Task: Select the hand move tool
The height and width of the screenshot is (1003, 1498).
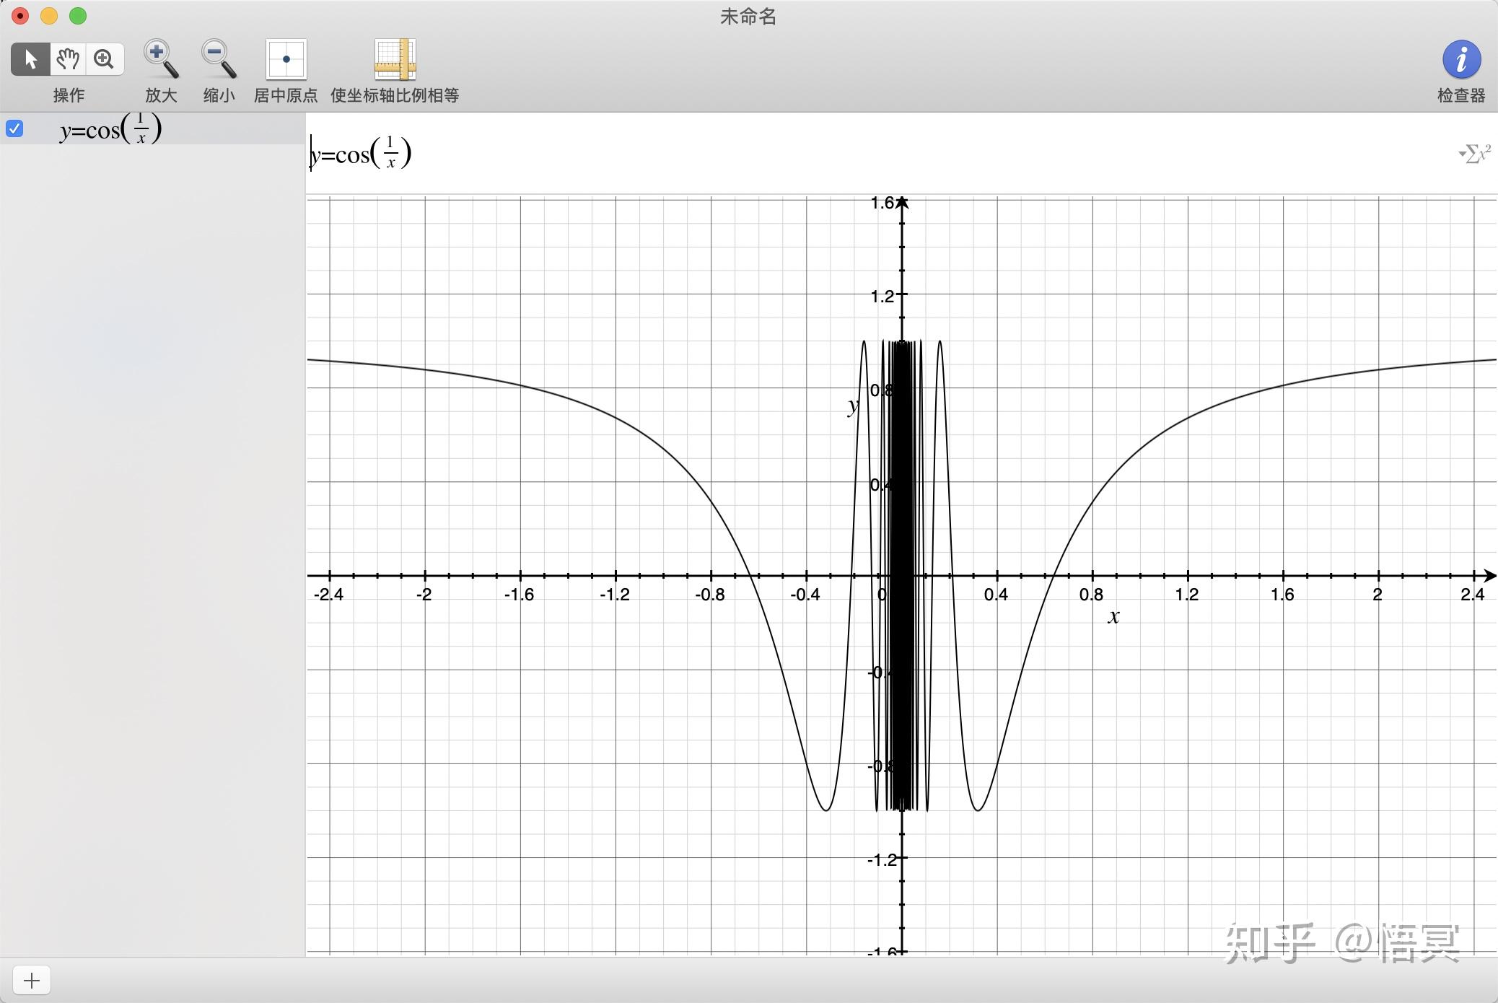Action: click(x=68, y=59)
